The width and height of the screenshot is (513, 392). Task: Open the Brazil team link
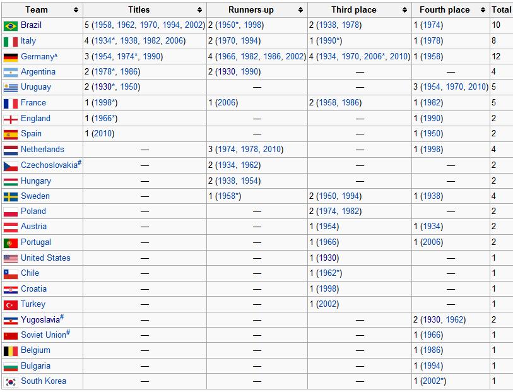(x=31, y=25)
